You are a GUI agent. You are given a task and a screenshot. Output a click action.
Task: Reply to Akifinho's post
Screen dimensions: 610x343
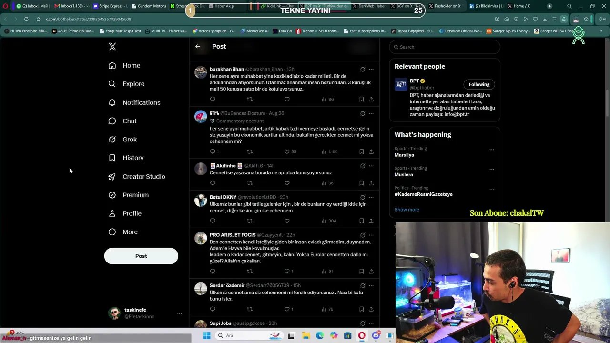pyautogui.click(x=213, y=183)
